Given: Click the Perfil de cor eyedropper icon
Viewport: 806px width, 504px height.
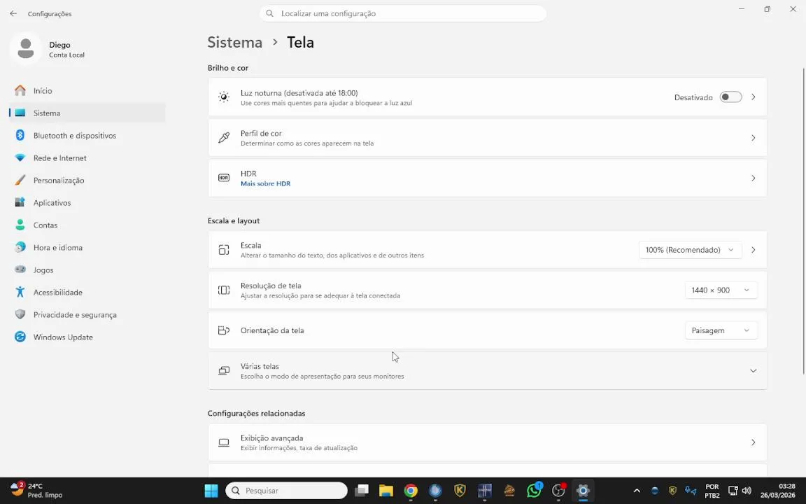Looking at the screenshot, I should [x=224, y=138].
